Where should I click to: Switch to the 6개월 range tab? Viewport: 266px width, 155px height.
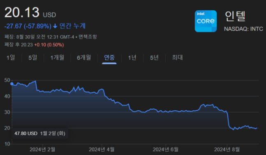tap(84, 58)
